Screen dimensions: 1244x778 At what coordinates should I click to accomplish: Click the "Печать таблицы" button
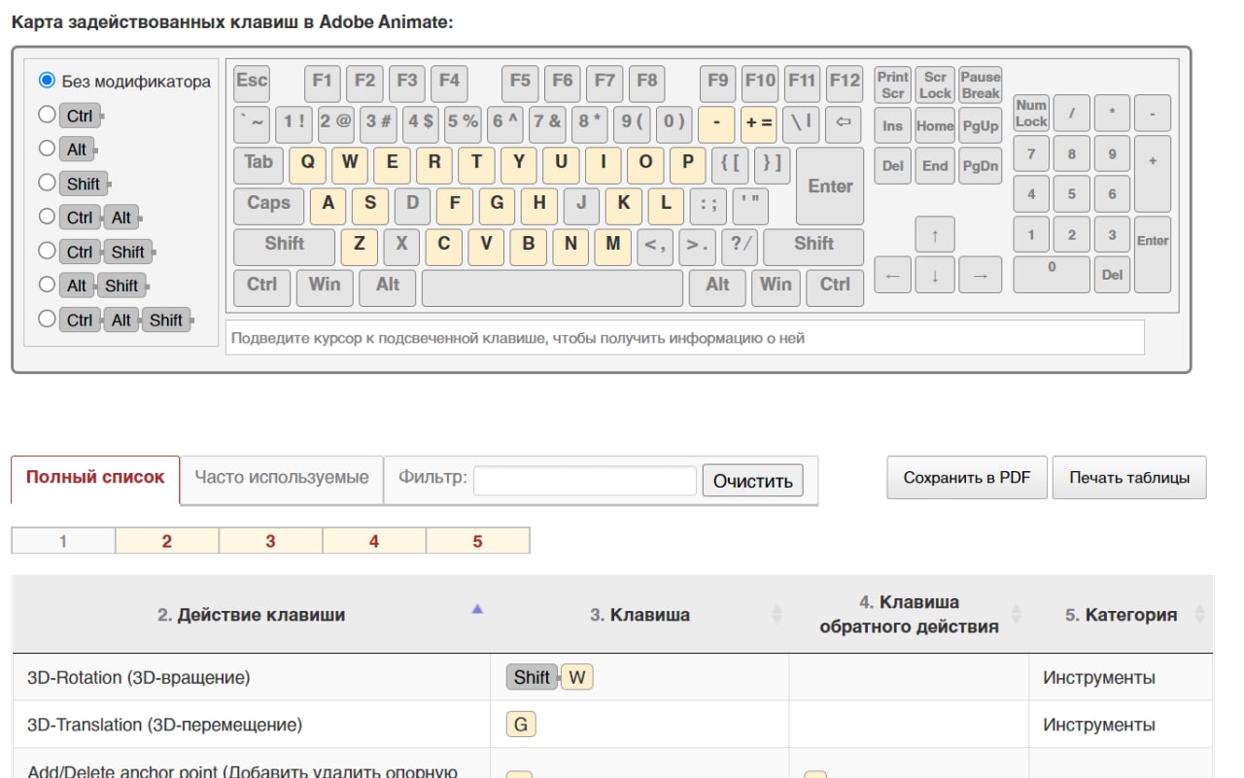(1129, 478)
